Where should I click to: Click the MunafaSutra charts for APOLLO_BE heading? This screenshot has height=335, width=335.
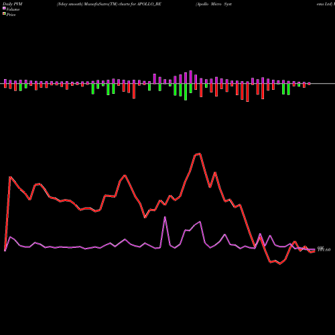[x=109, y=4]
